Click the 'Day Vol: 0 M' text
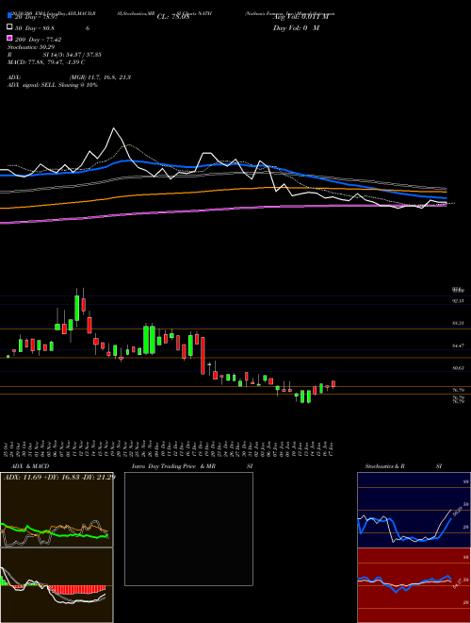This screenshot has height=623, width=471. click(296, 27)
